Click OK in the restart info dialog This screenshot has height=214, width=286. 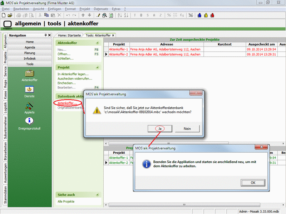click(x=253, y=183)
